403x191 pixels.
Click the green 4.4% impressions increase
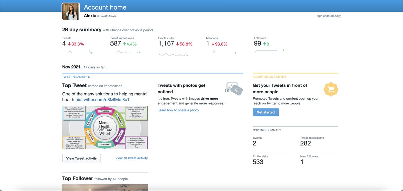pyautogui.click(x=129, y=44)
